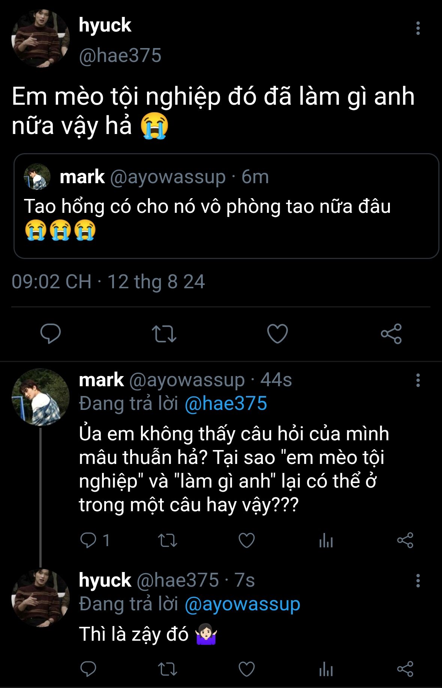
Task: Retweet hyuck's "Thì là zậy đó" reply
Action: point(167,669)
